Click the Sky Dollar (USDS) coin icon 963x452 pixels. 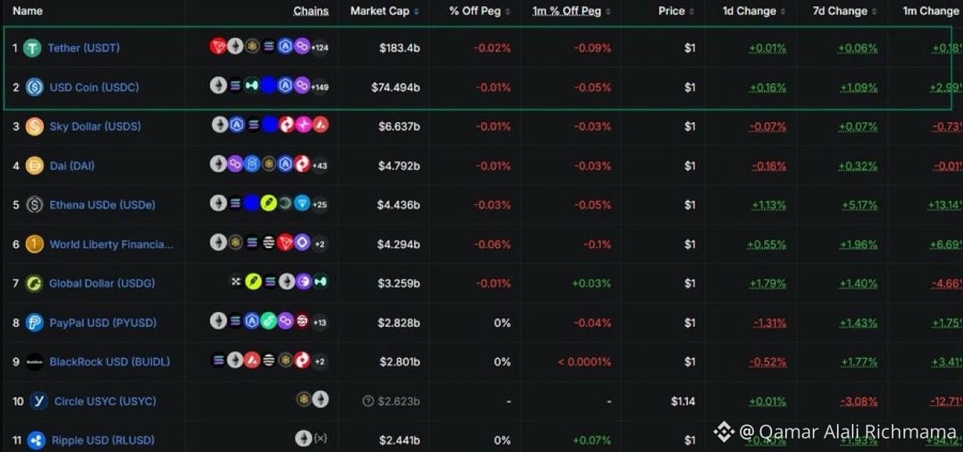tap(34, 126)
